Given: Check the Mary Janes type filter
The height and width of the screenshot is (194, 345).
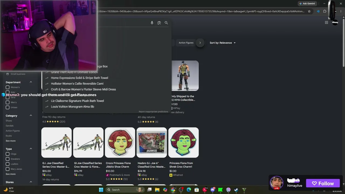Looking at the screenshot, I should (8, 169).
